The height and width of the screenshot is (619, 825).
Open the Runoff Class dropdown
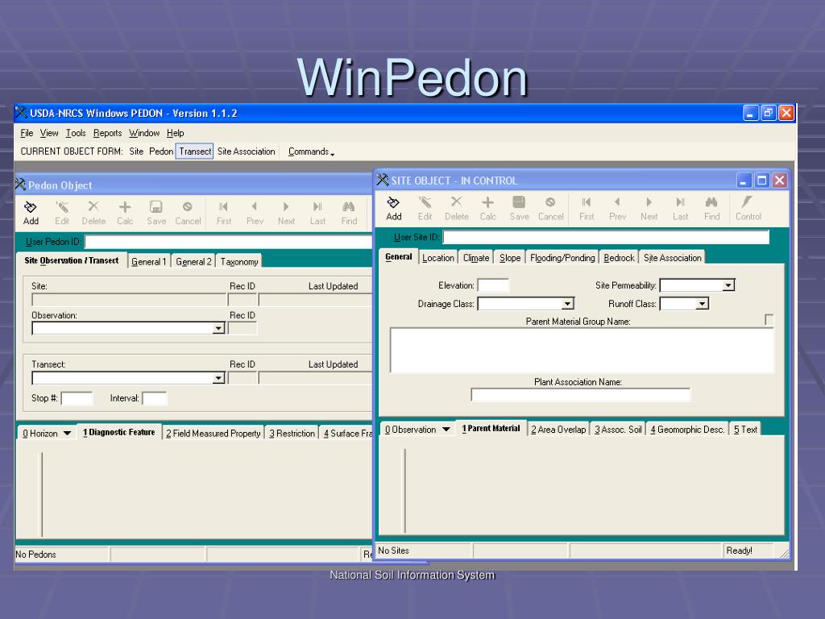(702, 304)
